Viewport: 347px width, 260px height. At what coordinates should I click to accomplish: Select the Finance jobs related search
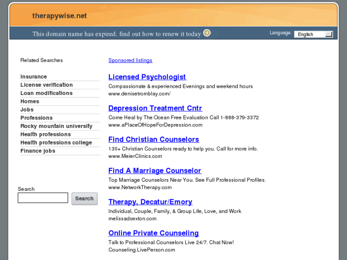[x=38, y=151]
